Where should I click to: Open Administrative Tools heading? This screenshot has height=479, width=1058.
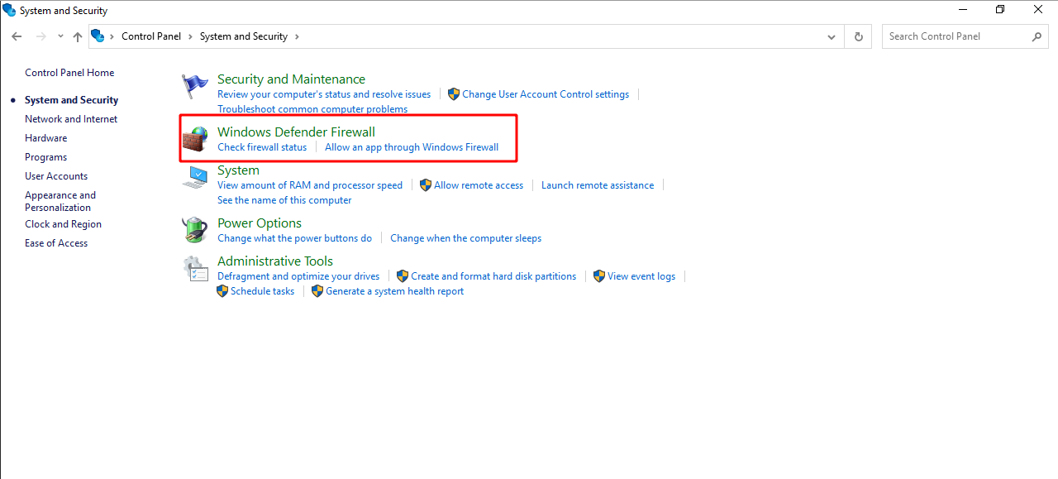275,261
